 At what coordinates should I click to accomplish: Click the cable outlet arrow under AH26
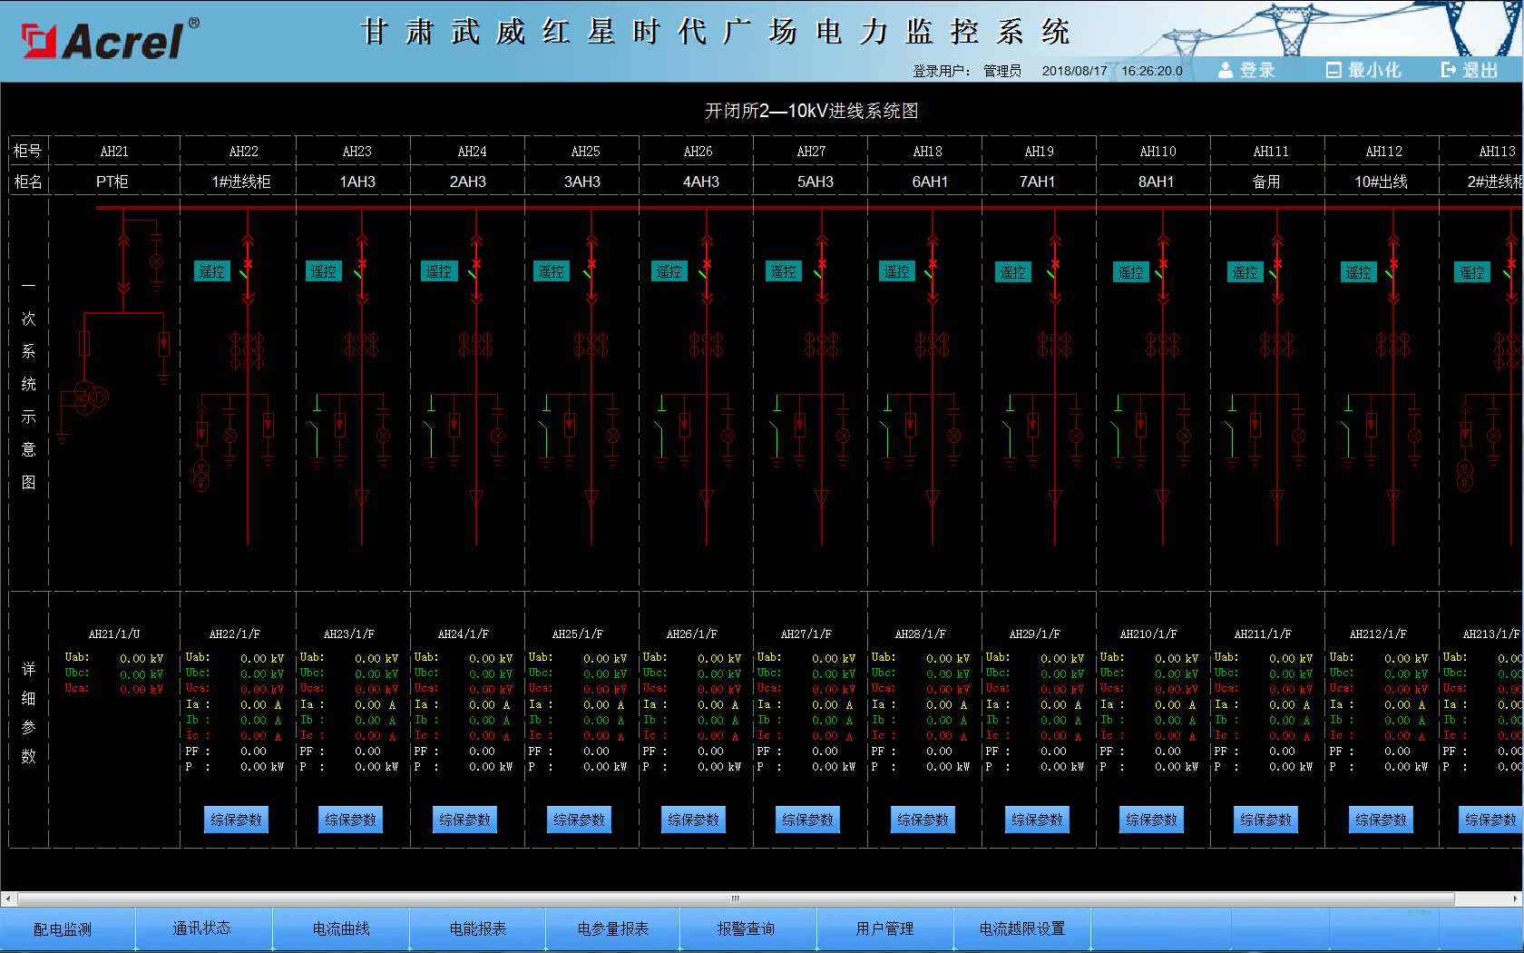[x=707, y=497]
